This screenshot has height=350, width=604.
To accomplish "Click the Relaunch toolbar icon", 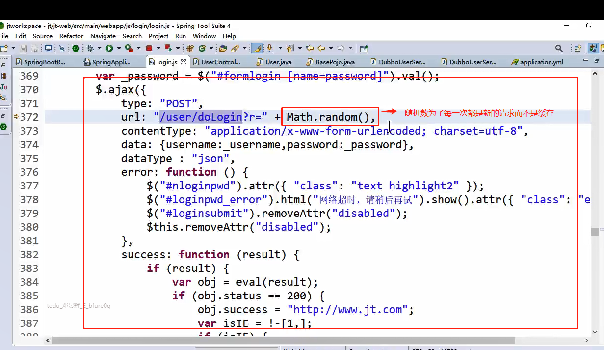I will pyautogui.click(x=169, y=48).
